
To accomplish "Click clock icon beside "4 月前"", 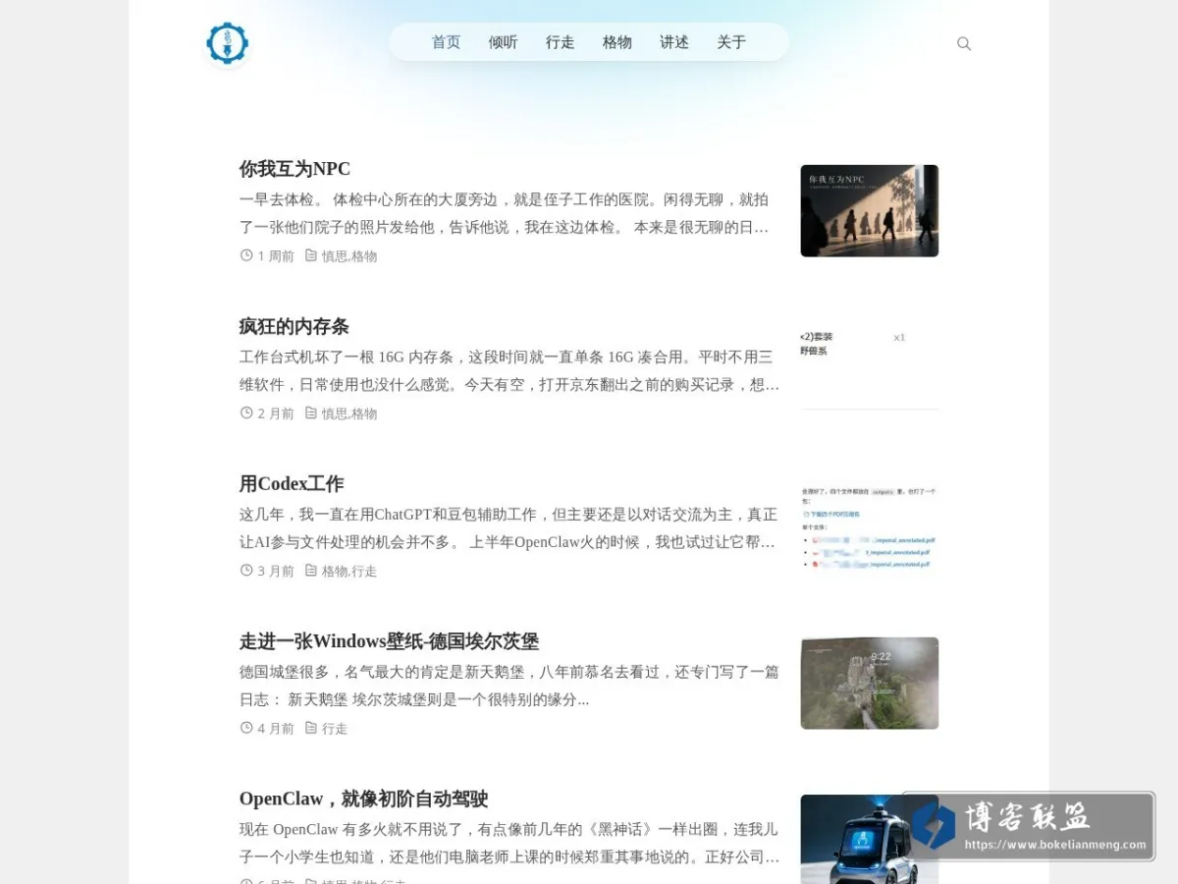I will 246,728.
